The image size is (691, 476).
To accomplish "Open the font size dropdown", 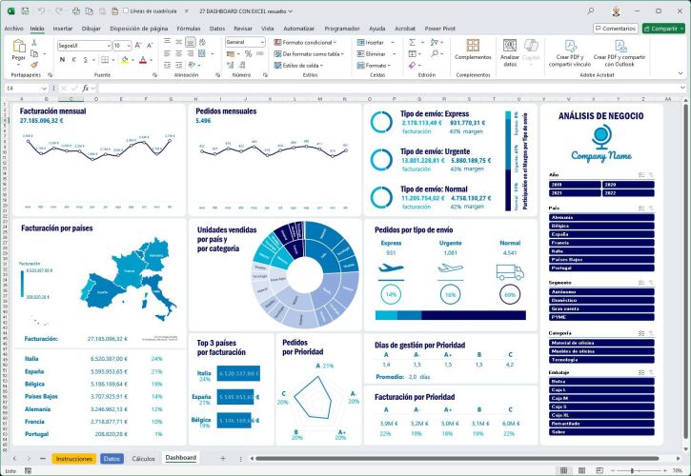I will (x=129, y=46).
